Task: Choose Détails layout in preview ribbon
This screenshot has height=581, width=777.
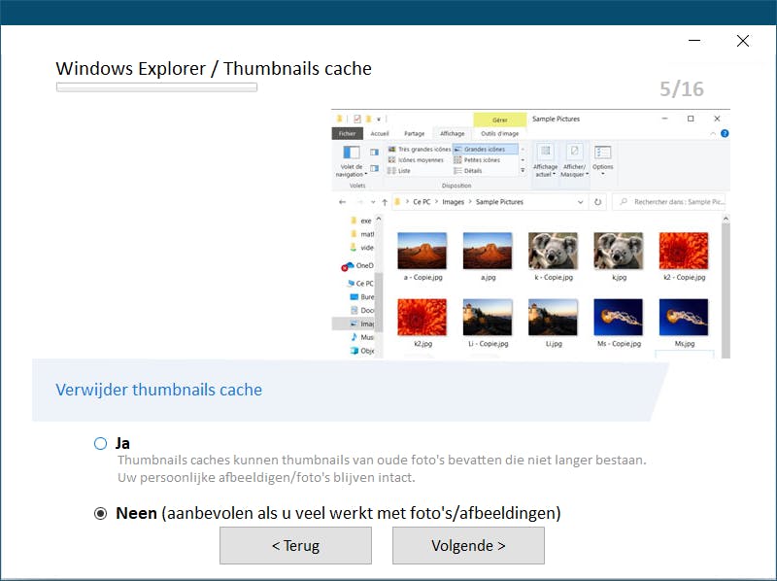Action: pos(468,171)
